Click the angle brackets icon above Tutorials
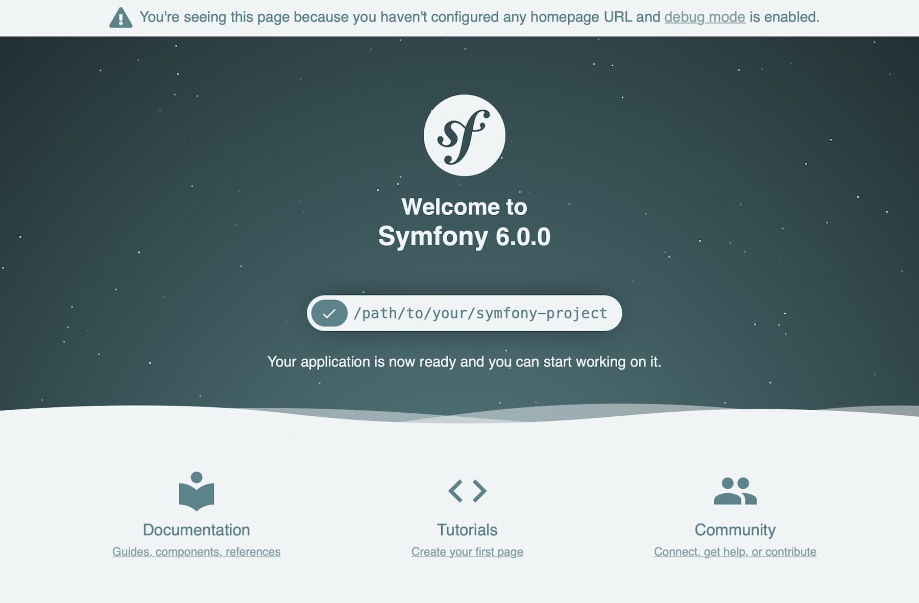Image resolution: width=919 pixels, height=603 pixels. (467, 491)
